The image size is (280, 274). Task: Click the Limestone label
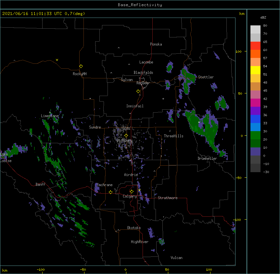coord(50,116)
